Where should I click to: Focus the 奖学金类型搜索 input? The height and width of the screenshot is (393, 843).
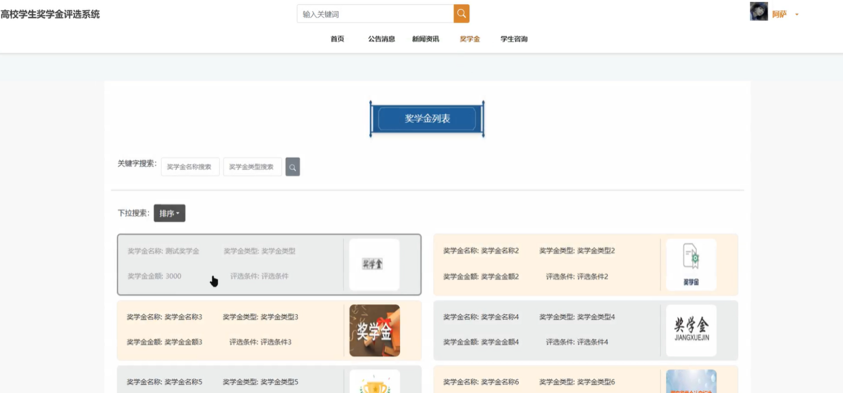point(252,167)
